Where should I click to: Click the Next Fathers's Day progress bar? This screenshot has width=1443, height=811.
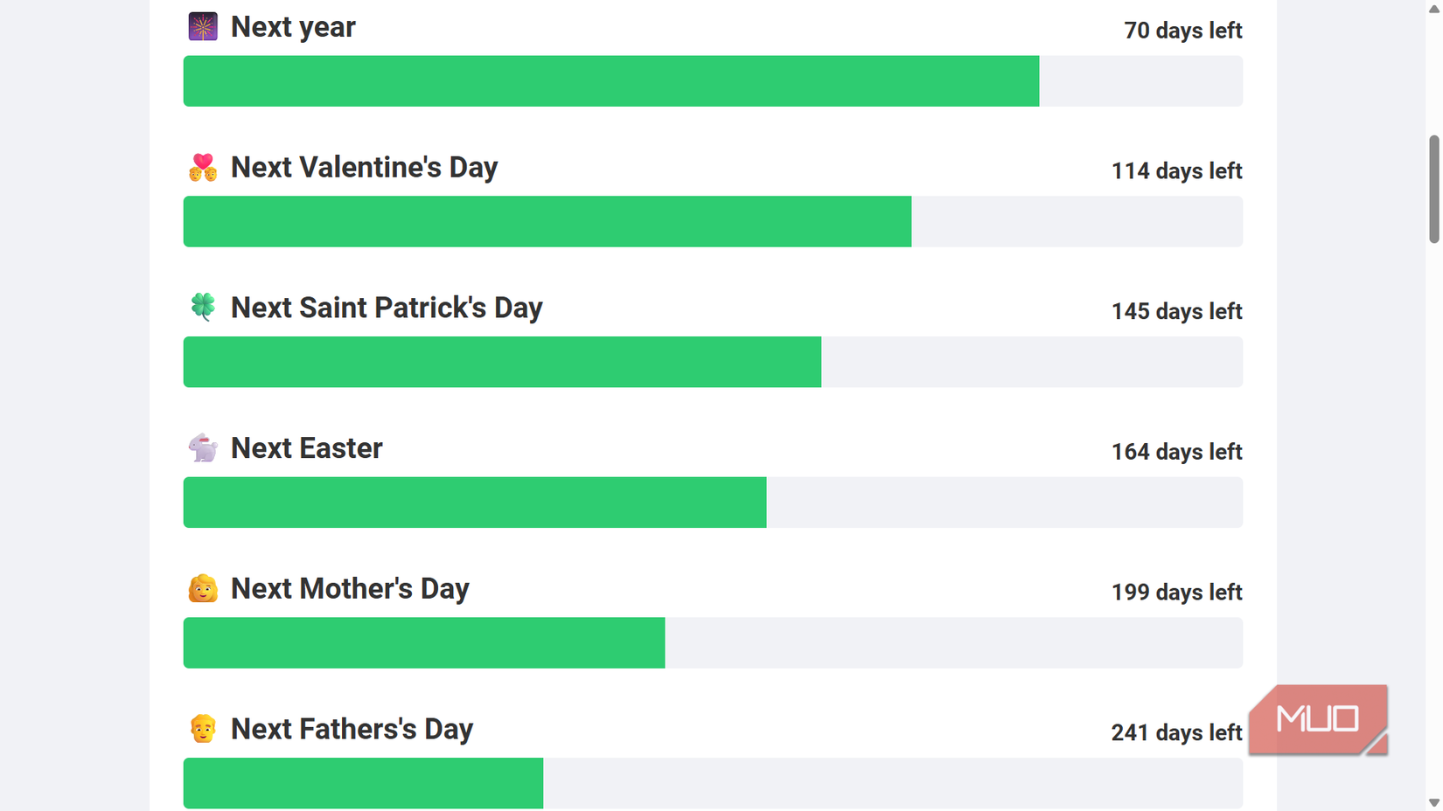[713, 783]
